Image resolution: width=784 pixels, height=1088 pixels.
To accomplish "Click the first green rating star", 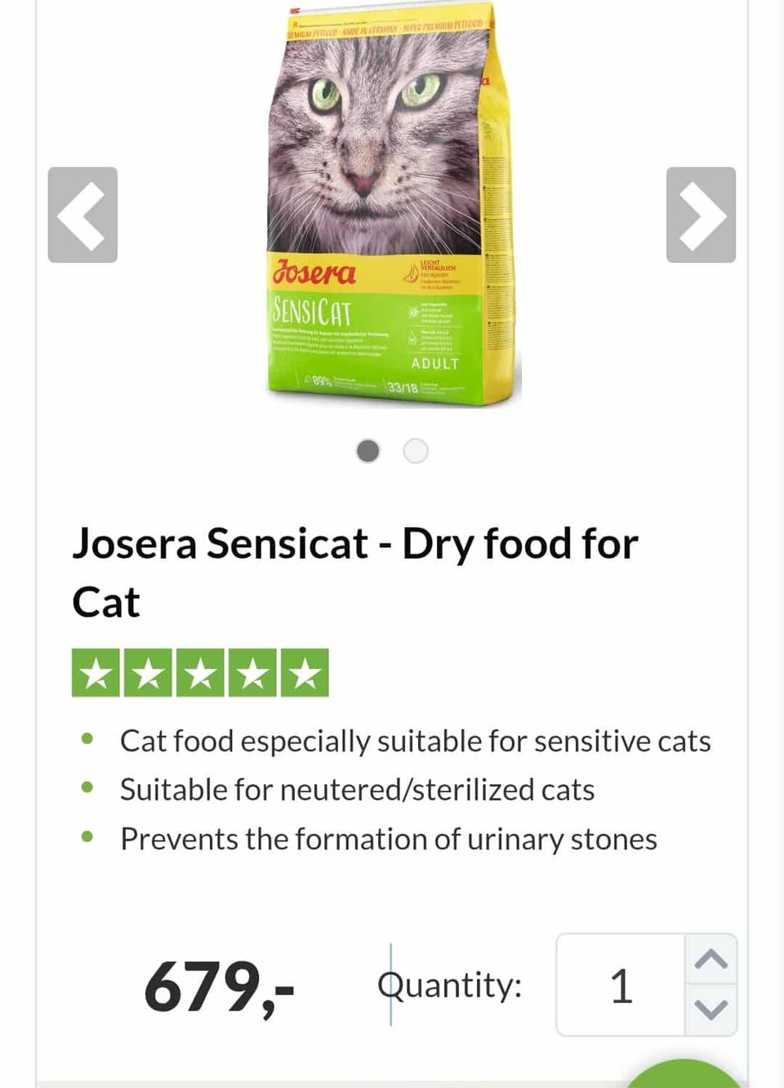I will pyautogui.click(x=96, y=673).
